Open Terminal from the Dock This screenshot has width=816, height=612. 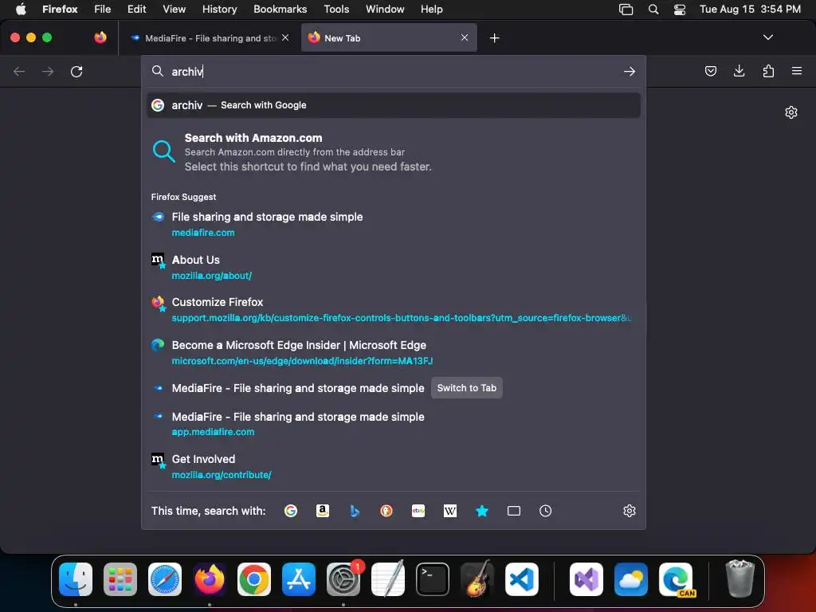[433, 579]
